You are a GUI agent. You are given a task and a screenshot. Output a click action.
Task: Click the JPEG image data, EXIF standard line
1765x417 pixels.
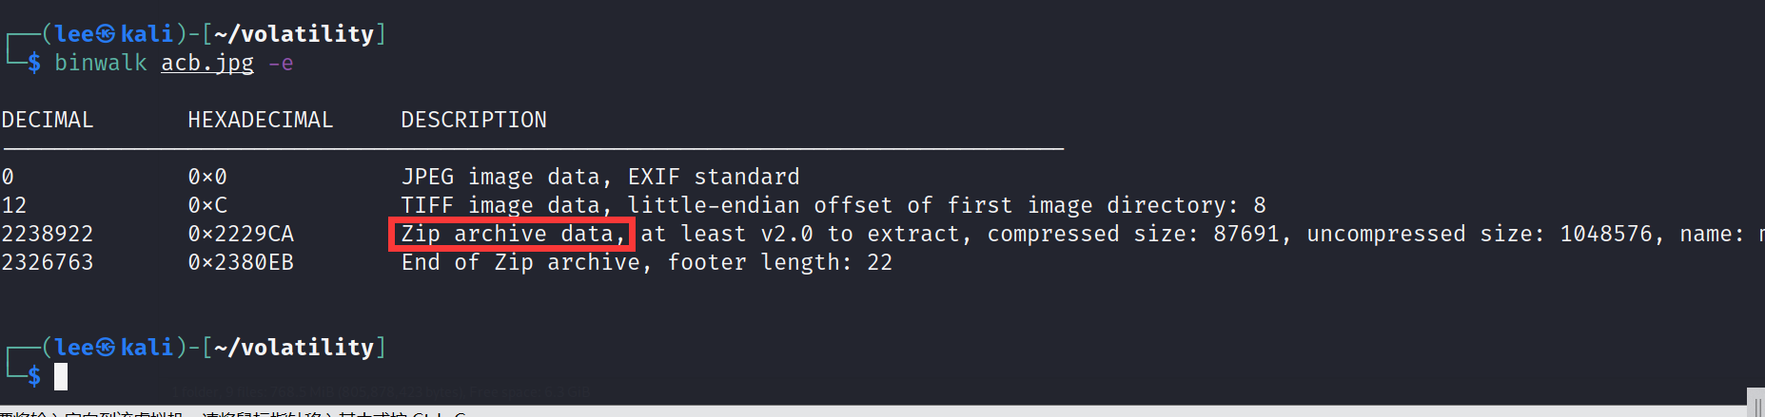pyautogui.click(x=600, y=177)
